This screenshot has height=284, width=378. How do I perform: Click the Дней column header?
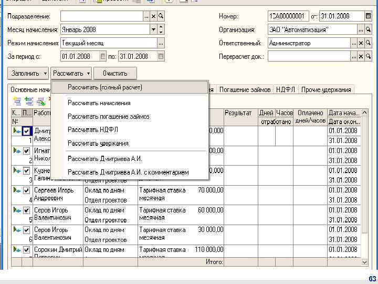[266, 113]
